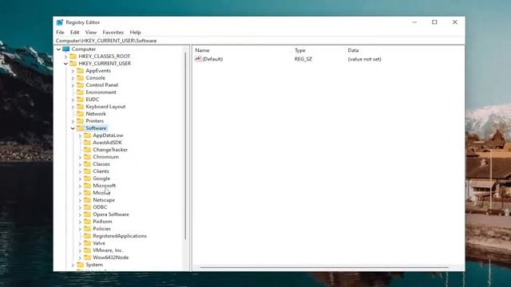Expand the Microsoft key arrow
This screenshot has width=511, height=287.
click(80, 186)
